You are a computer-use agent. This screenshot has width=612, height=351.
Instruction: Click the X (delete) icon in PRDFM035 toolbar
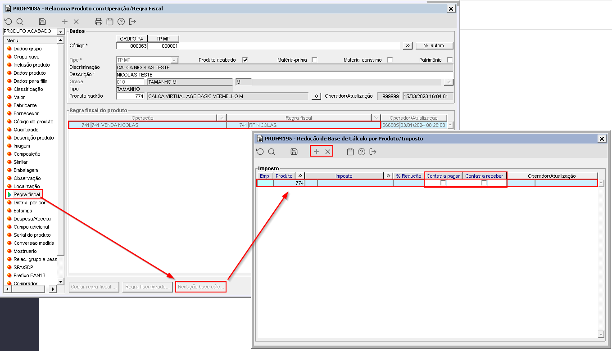coord(76,22)
